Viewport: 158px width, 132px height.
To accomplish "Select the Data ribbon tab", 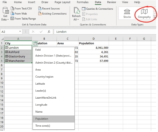I will (98, 2).
